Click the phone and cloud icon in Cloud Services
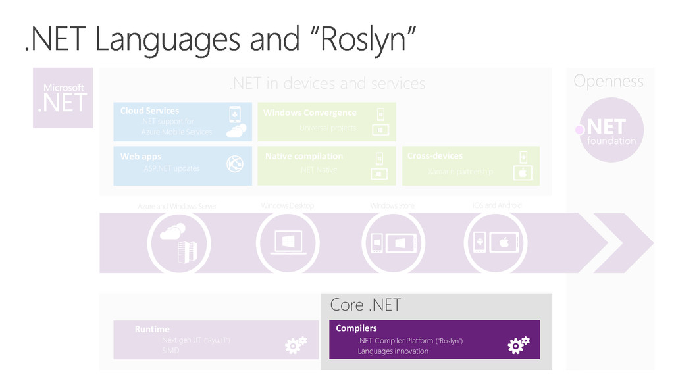The width and height of the screenshot is (674, 379). click(236, 122)
